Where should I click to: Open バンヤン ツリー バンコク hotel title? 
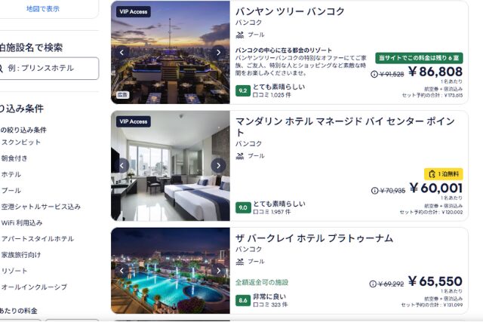290,11
